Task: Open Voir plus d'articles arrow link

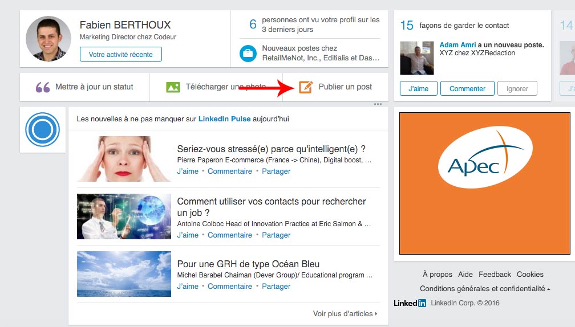Action: tap(345, 314)
